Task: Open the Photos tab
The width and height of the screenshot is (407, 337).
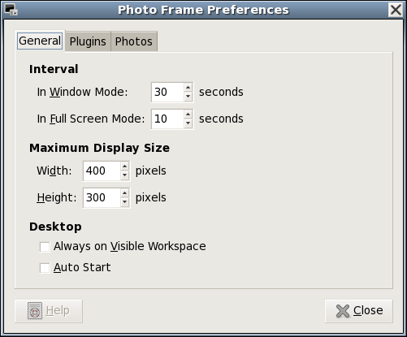Action: coord(134,41)
